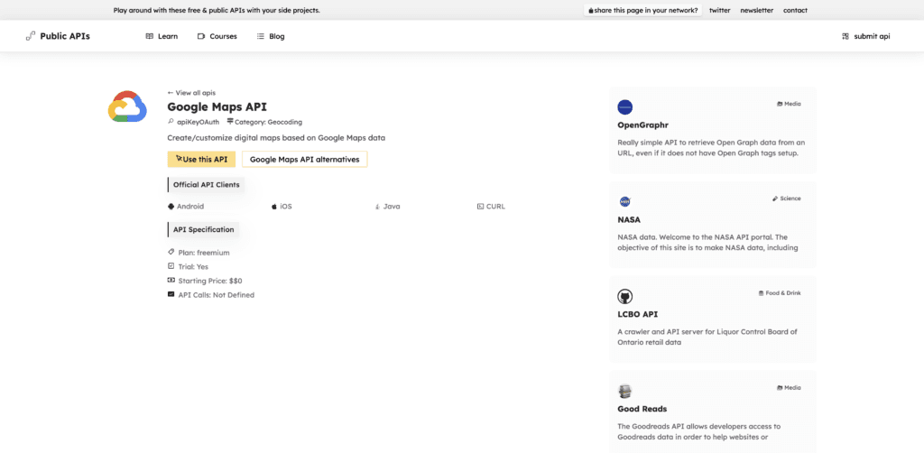The width and height of the screenshot is (924, 453).
Task: Open the LCBO API card title
Action: tap(638, 314)
